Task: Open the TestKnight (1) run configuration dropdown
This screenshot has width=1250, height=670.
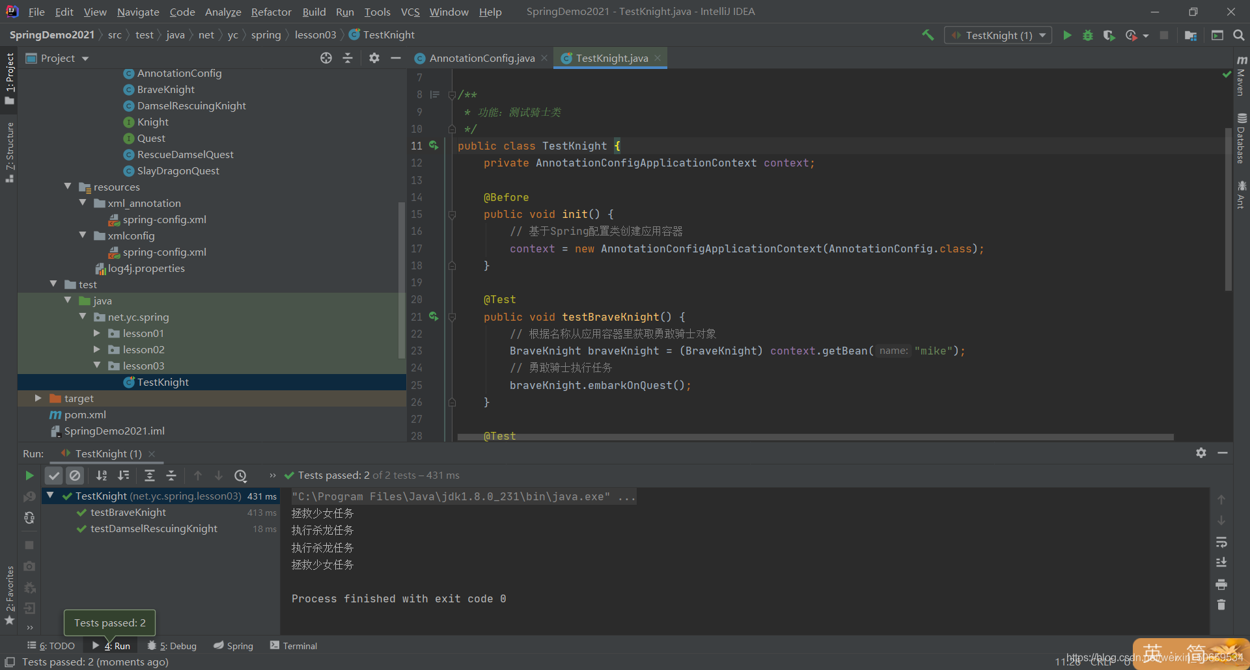Action: [998, 35]
